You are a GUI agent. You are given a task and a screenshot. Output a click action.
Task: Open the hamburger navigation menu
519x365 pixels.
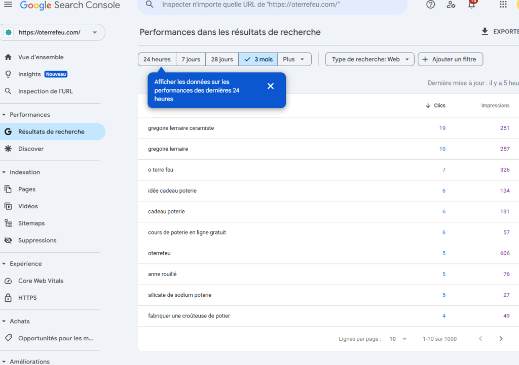click(8, 5)
